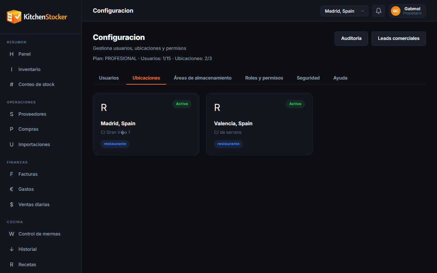This screenshot has width=437, height=273.
Task: Expand the Madrid, Spain location dropdown
Action: 344,11
